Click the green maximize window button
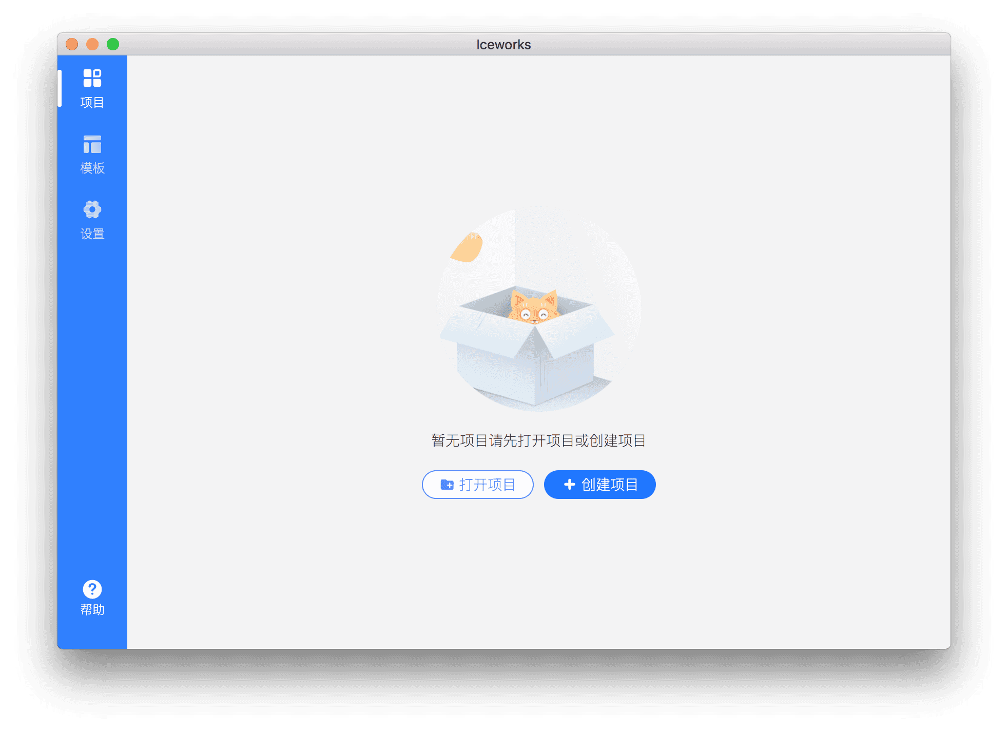Screen dimensions: 1008x731 pyautogui.click(x=113, y=45)
